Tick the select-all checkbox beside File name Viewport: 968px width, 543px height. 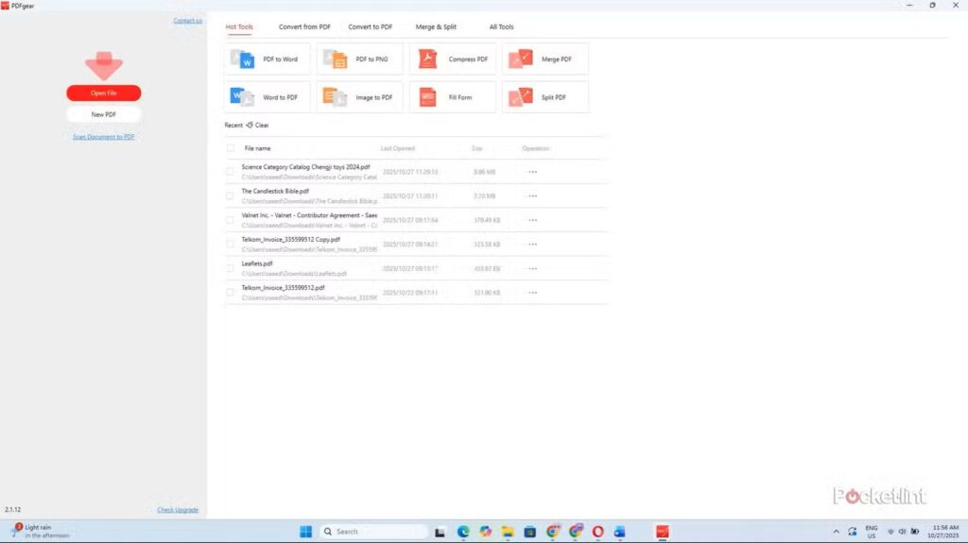pos(231,148)
